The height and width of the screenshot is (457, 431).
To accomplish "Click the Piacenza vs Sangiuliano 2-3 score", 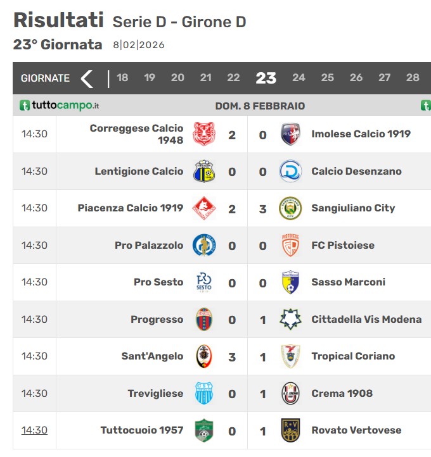I will tap(247, 209).
